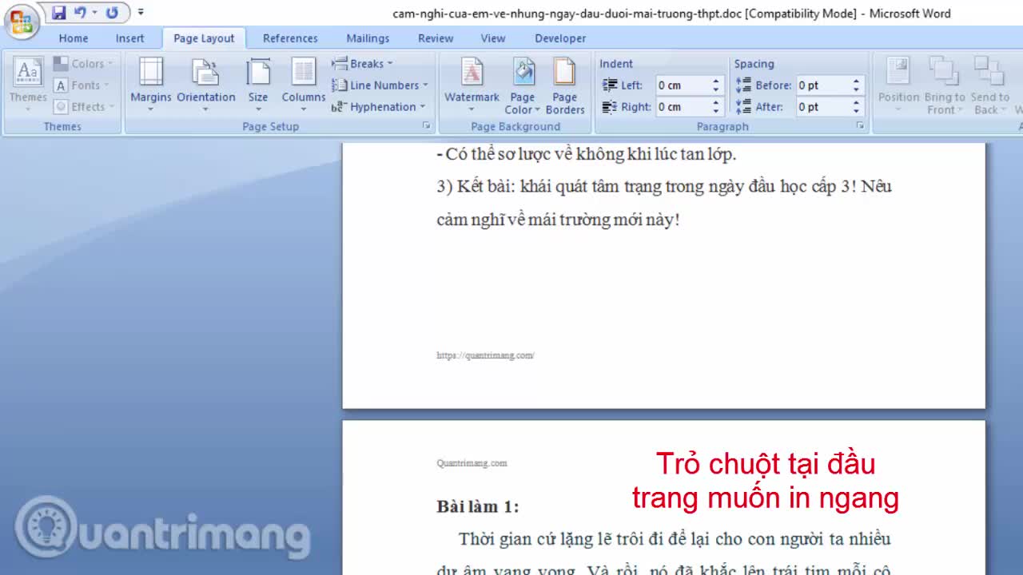The width and height of the screenshot is (1023, 575).
Task: Decrease Indent Right value
Action: 716,111
